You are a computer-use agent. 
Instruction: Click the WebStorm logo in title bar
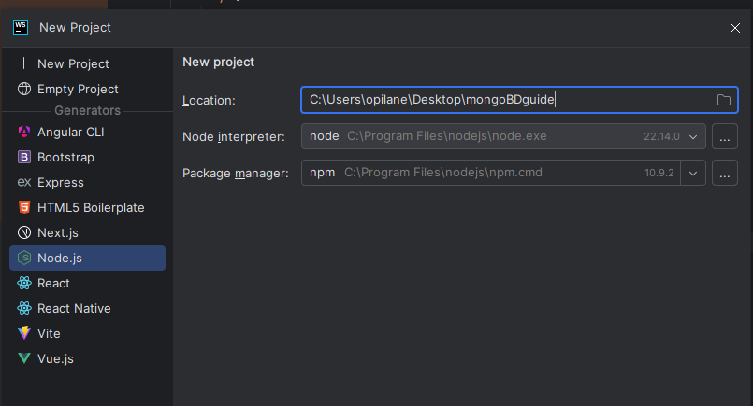point(21,27)
